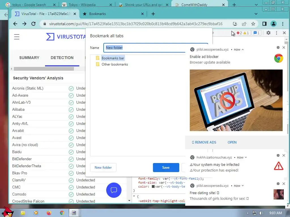Go back in front Chrome window
Screen dimensions: 290x217
pos(15,24)
